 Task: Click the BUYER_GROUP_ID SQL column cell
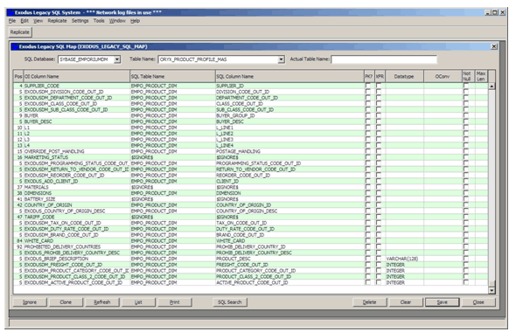[x=289, y=115]
